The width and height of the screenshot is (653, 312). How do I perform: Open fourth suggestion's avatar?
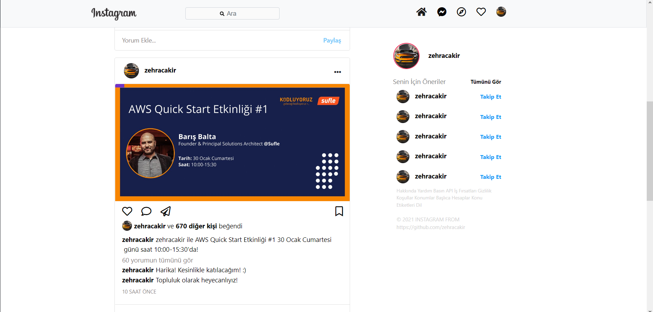click(x=403, y=157)
